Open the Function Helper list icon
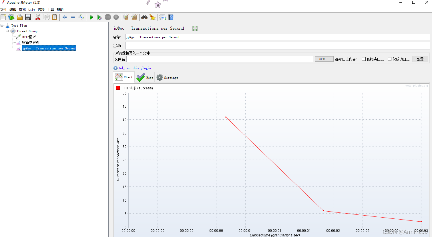Screen dimensions: 432x237 [x=162, y=17]
